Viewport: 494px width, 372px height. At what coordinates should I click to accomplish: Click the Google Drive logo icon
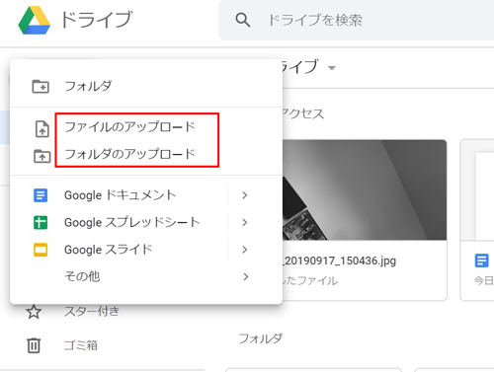coord(35,21)
